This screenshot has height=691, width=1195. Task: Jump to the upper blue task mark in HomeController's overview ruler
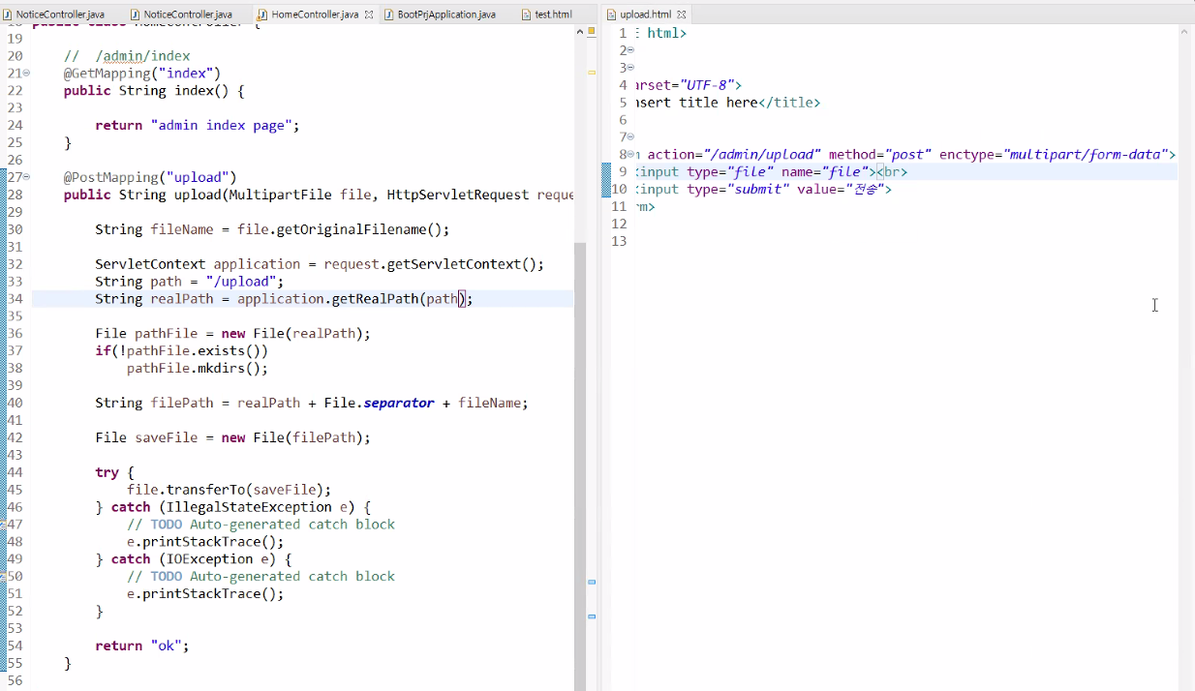click(x=592, y=582)
